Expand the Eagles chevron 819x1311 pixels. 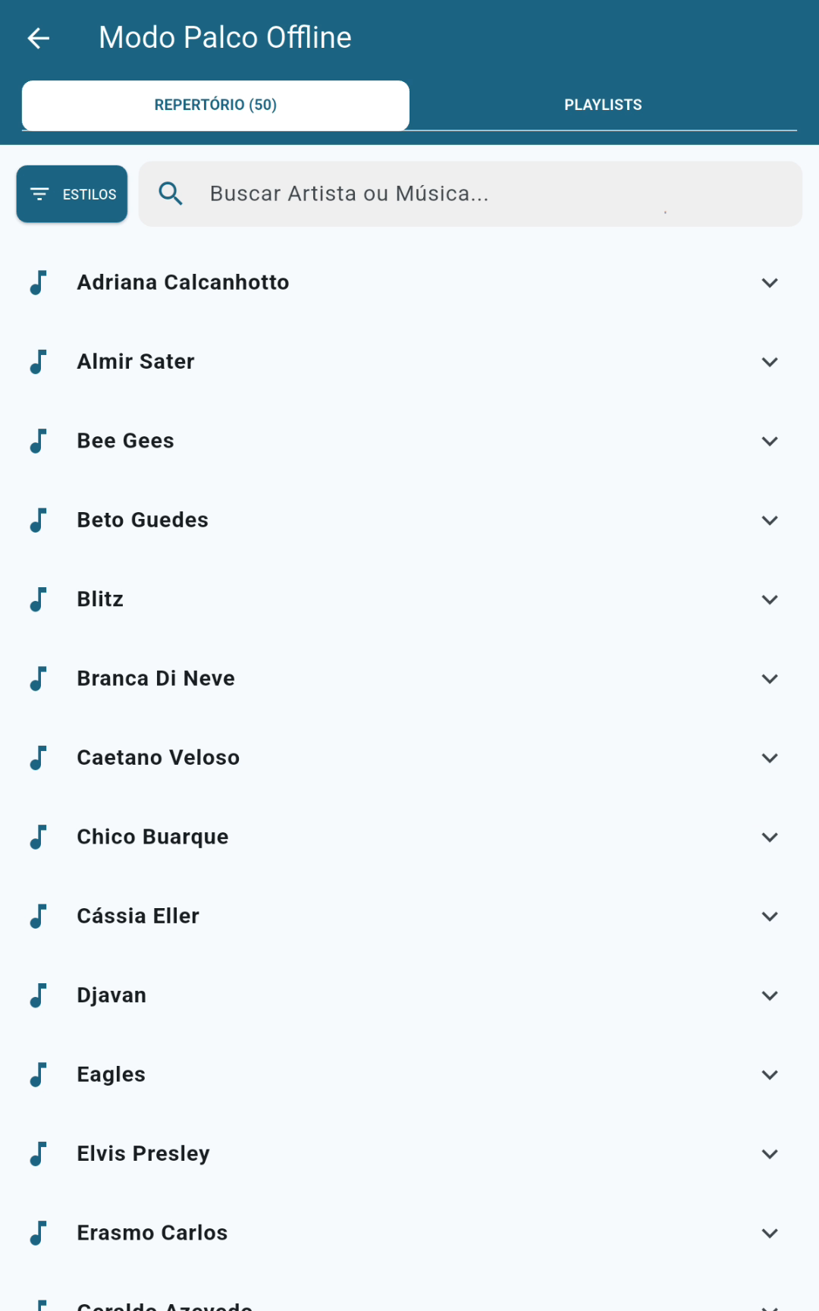click(770, 1075)
